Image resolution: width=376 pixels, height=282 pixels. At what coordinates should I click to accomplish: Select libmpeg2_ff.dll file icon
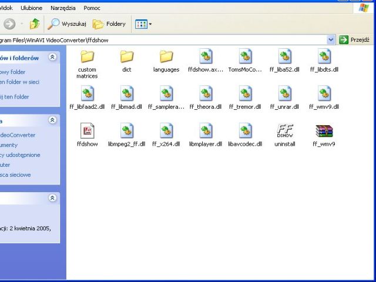[x=127, y=130]
